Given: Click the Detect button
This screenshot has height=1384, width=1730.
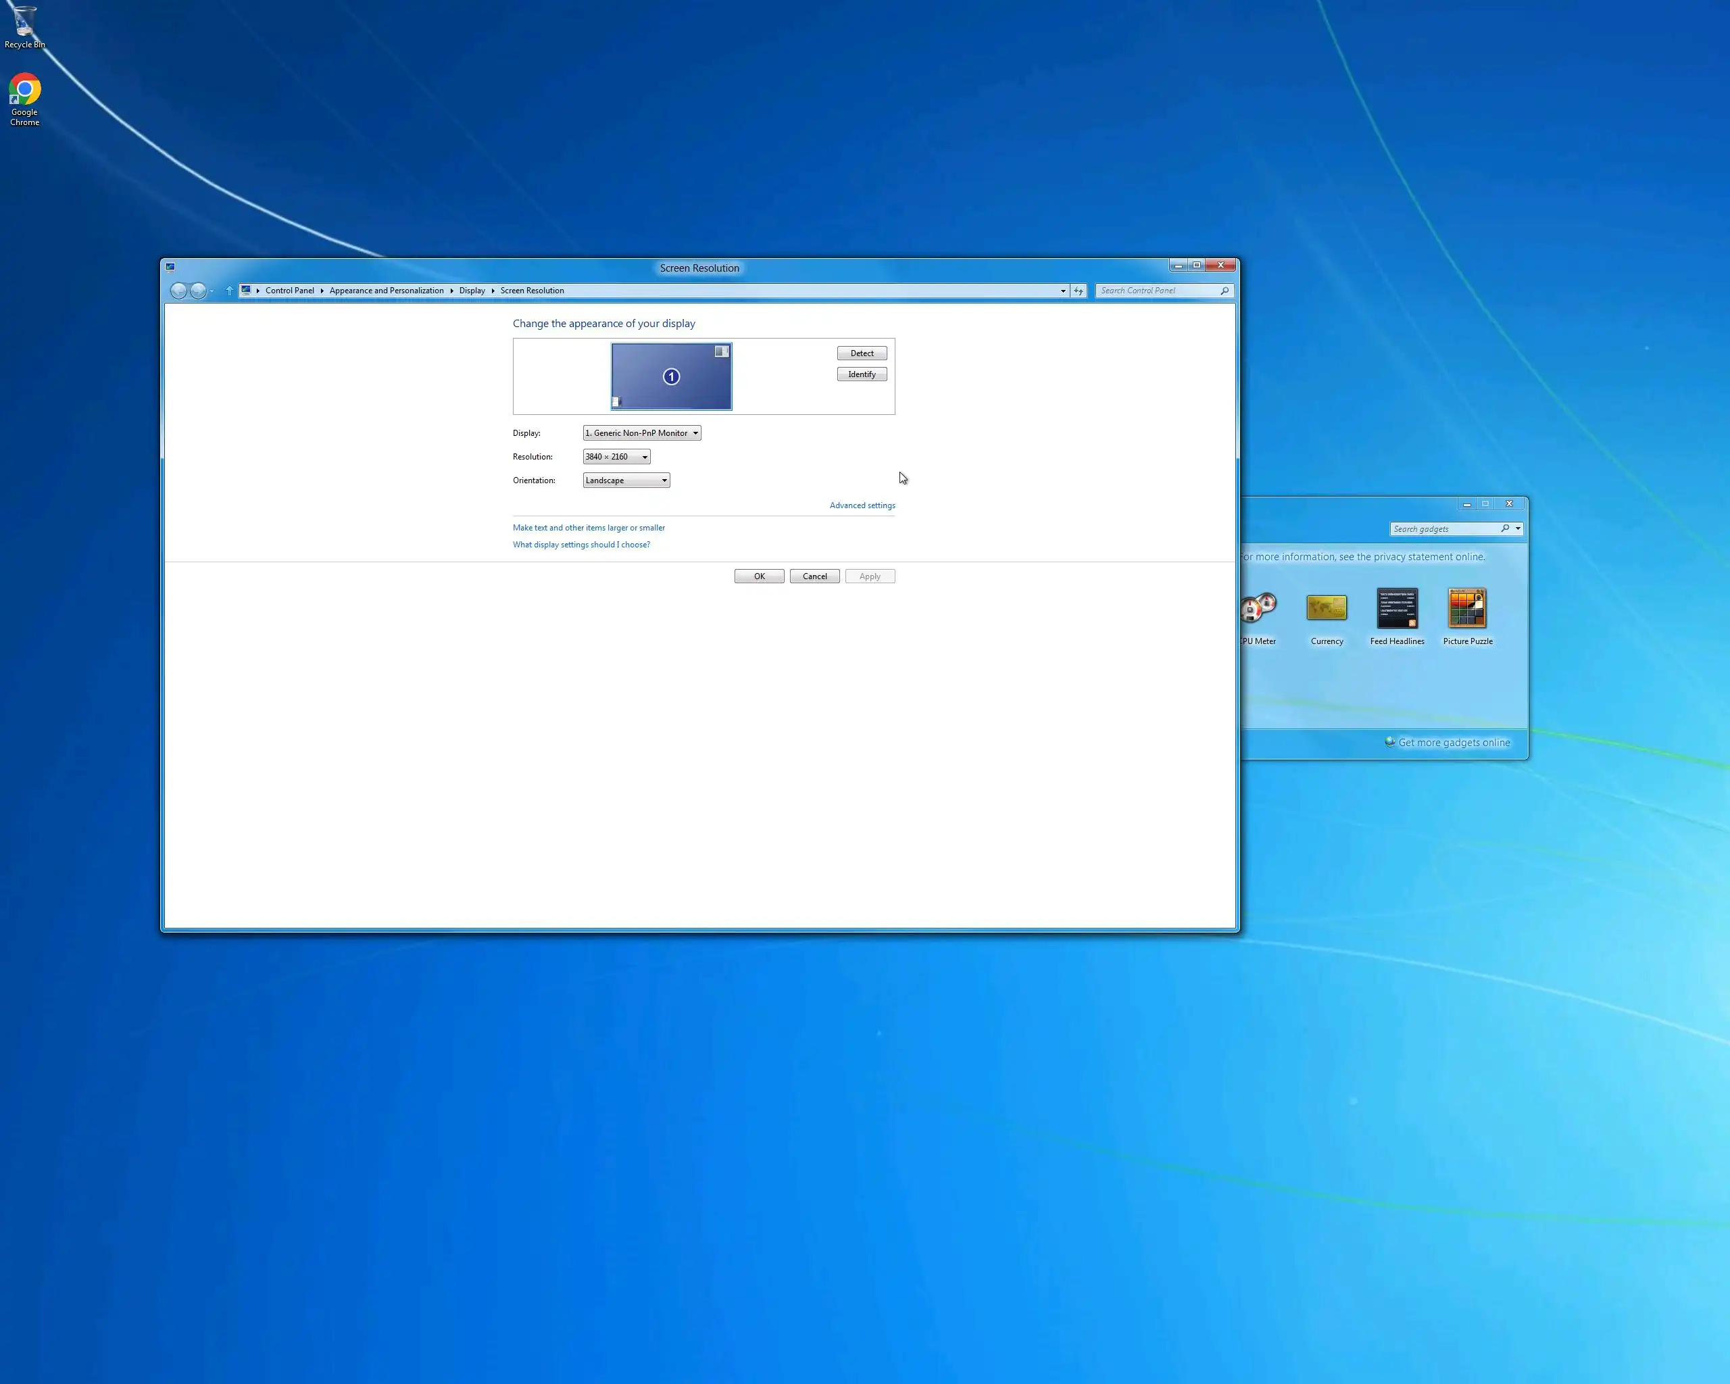Looking at the screenshot, I should click(862, 354).
